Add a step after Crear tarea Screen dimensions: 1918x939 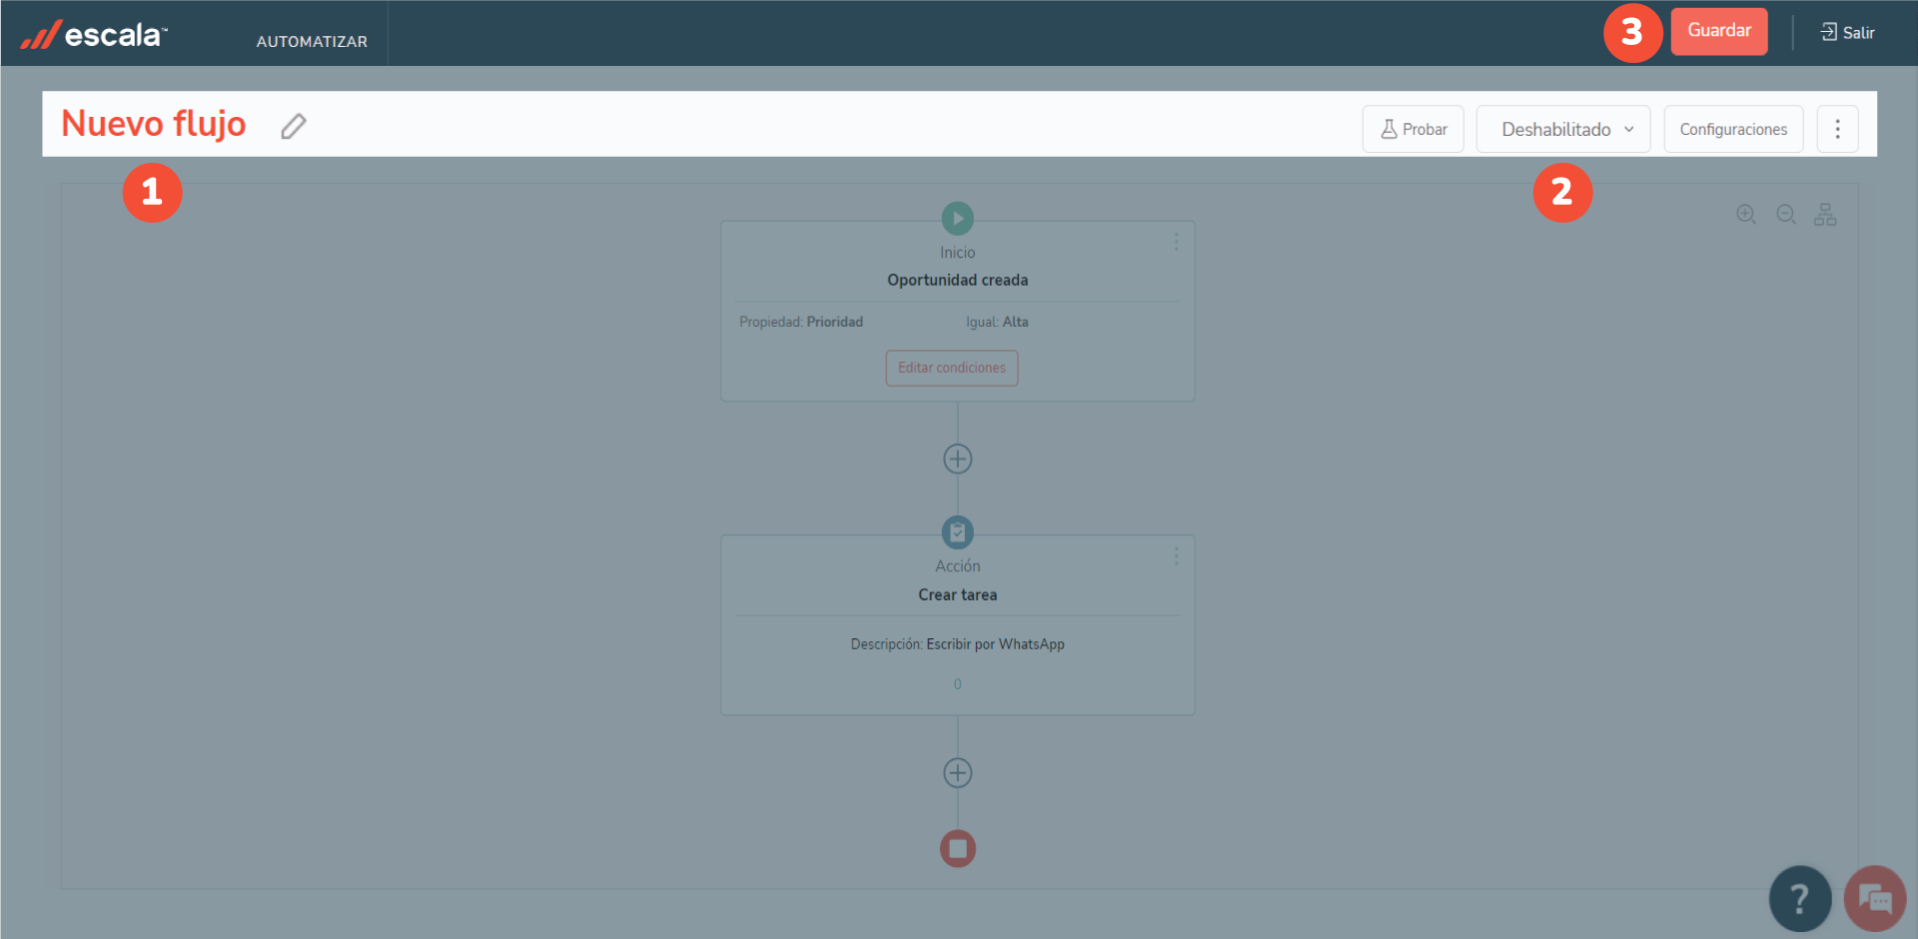tap(958, 772)
